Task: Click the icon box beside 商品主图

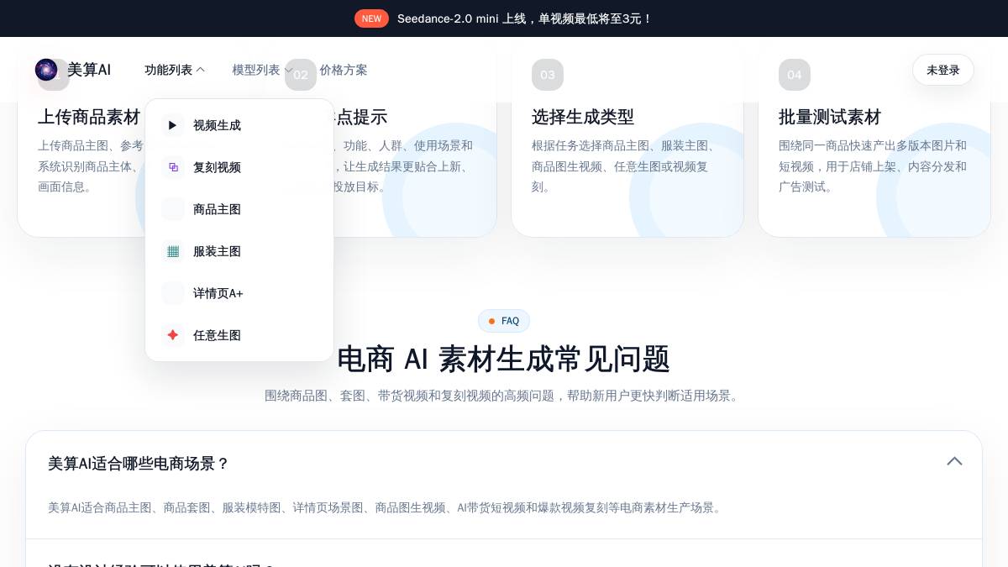Action: (x=173, y=209)
